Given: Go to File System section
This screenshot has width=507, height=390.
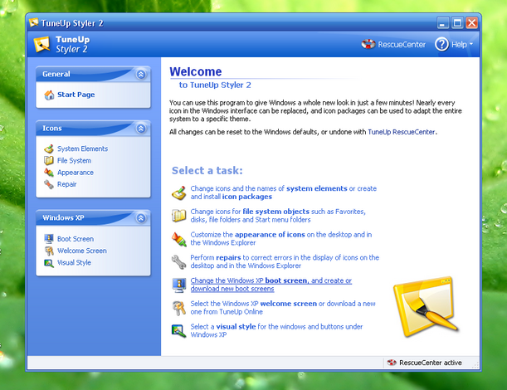Looking at the screenshot, I should 74,161.
